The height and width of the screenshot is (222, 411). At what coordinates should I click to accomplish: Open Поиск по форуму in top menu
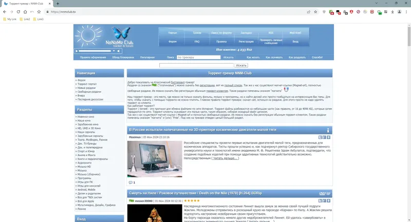pyautogui.click(x=221, y=33)
